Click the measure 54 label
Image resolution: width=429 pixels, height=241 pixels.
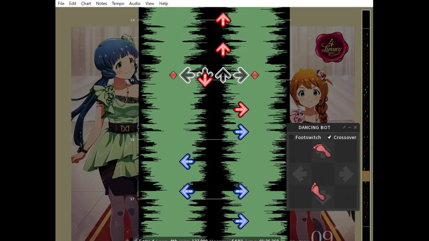(132, 20)
